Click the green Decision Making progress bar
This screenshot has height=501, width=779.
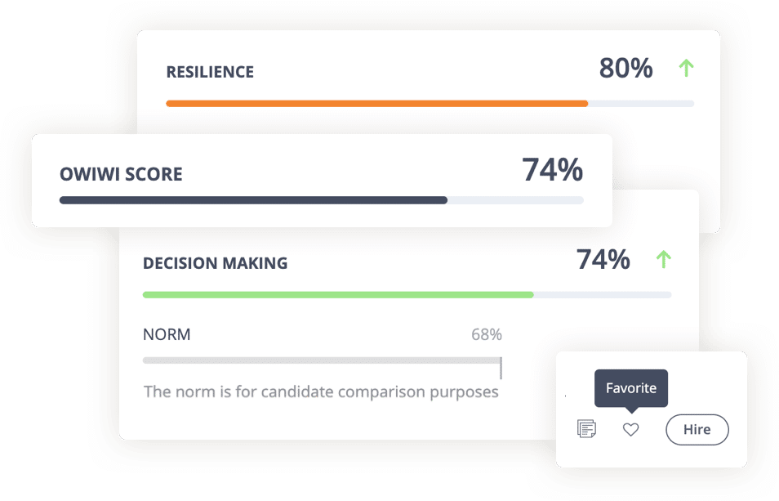coord(338,294)
